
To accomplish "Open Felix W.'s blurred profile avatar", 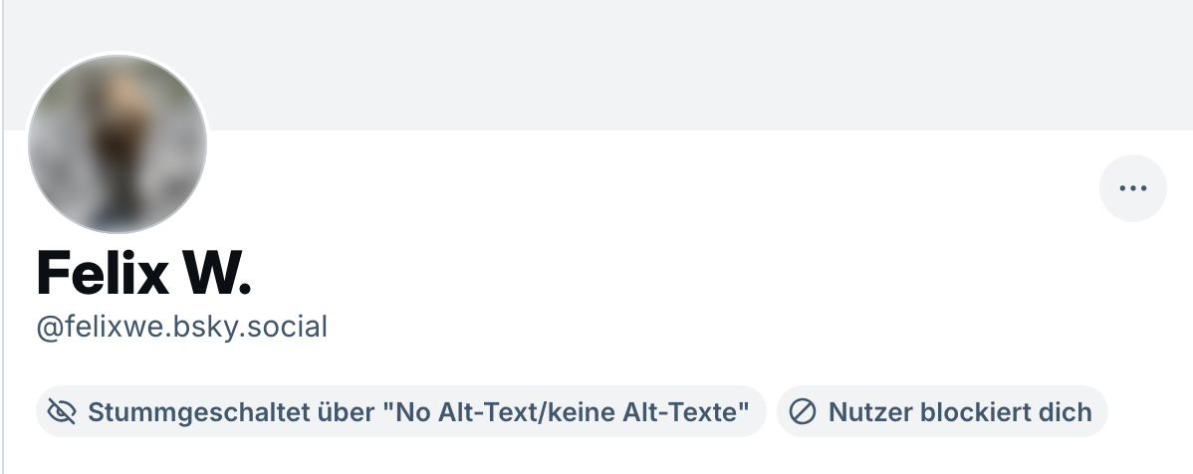I will (118, 143).
